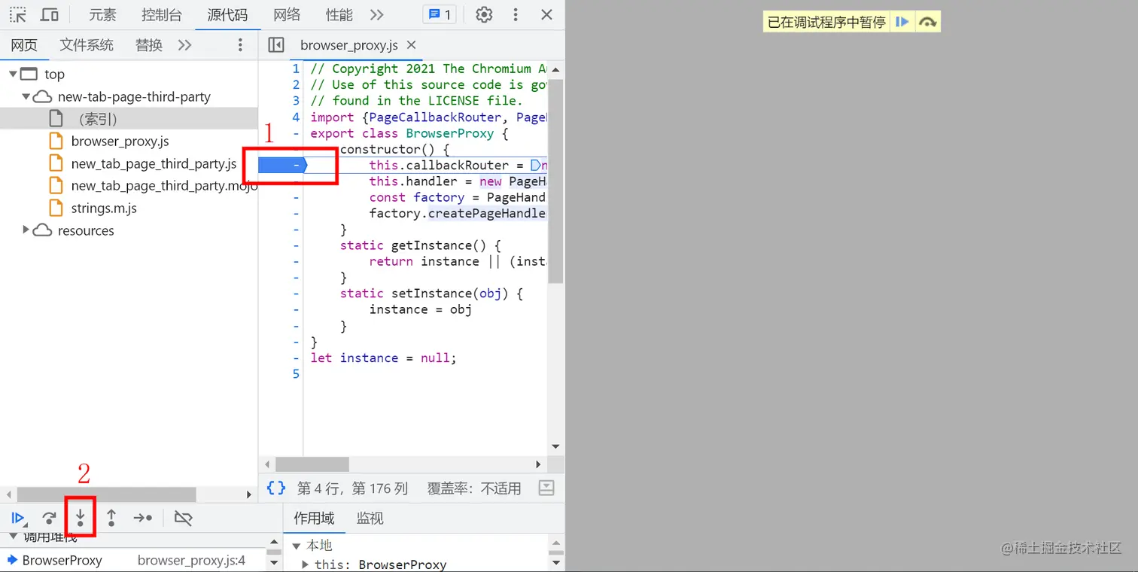The image size is (1138, 572).
Task: Open the 替换 navigator tab
Action: point(149,45)
